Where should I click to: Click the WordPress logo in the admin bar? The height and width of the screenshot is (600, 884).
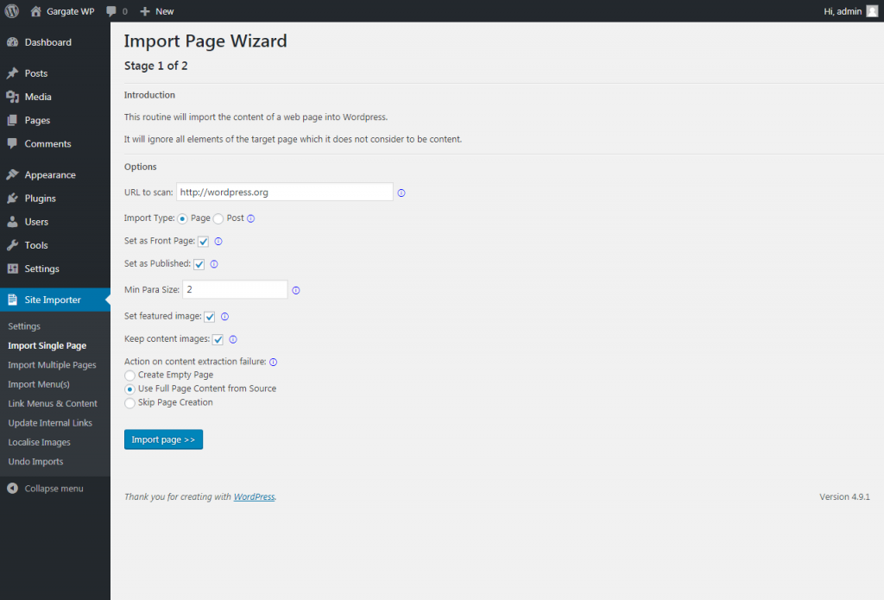click(x=11, y=10)
